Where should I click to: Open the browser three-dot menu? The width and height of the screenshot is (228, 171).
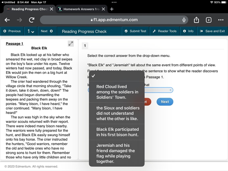(x=221, y=20)
